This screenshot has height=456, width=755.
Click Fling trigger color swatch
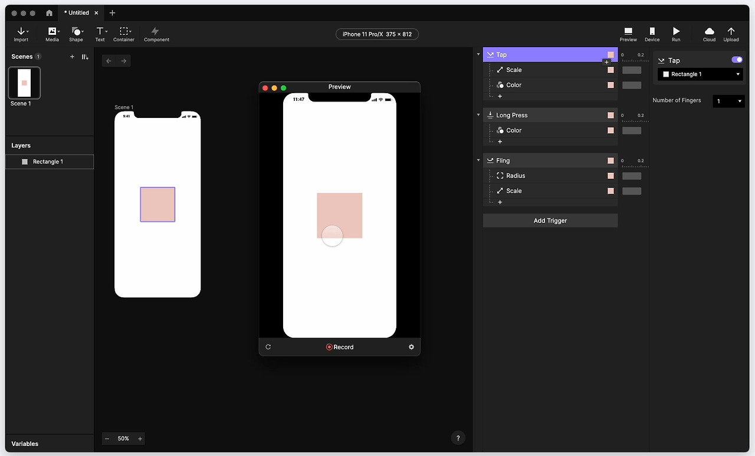tap(610, 160)
